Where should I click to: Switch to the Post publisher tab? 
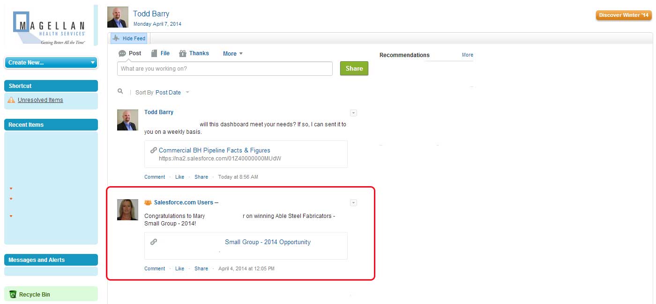135,53
